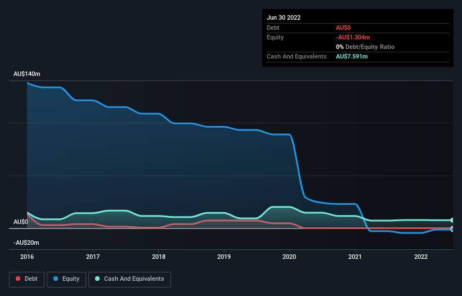Viewport: 462px width, 296px height.
Task: Click the Debt value AU$0 in tooltip
Action: click(343, 28)
